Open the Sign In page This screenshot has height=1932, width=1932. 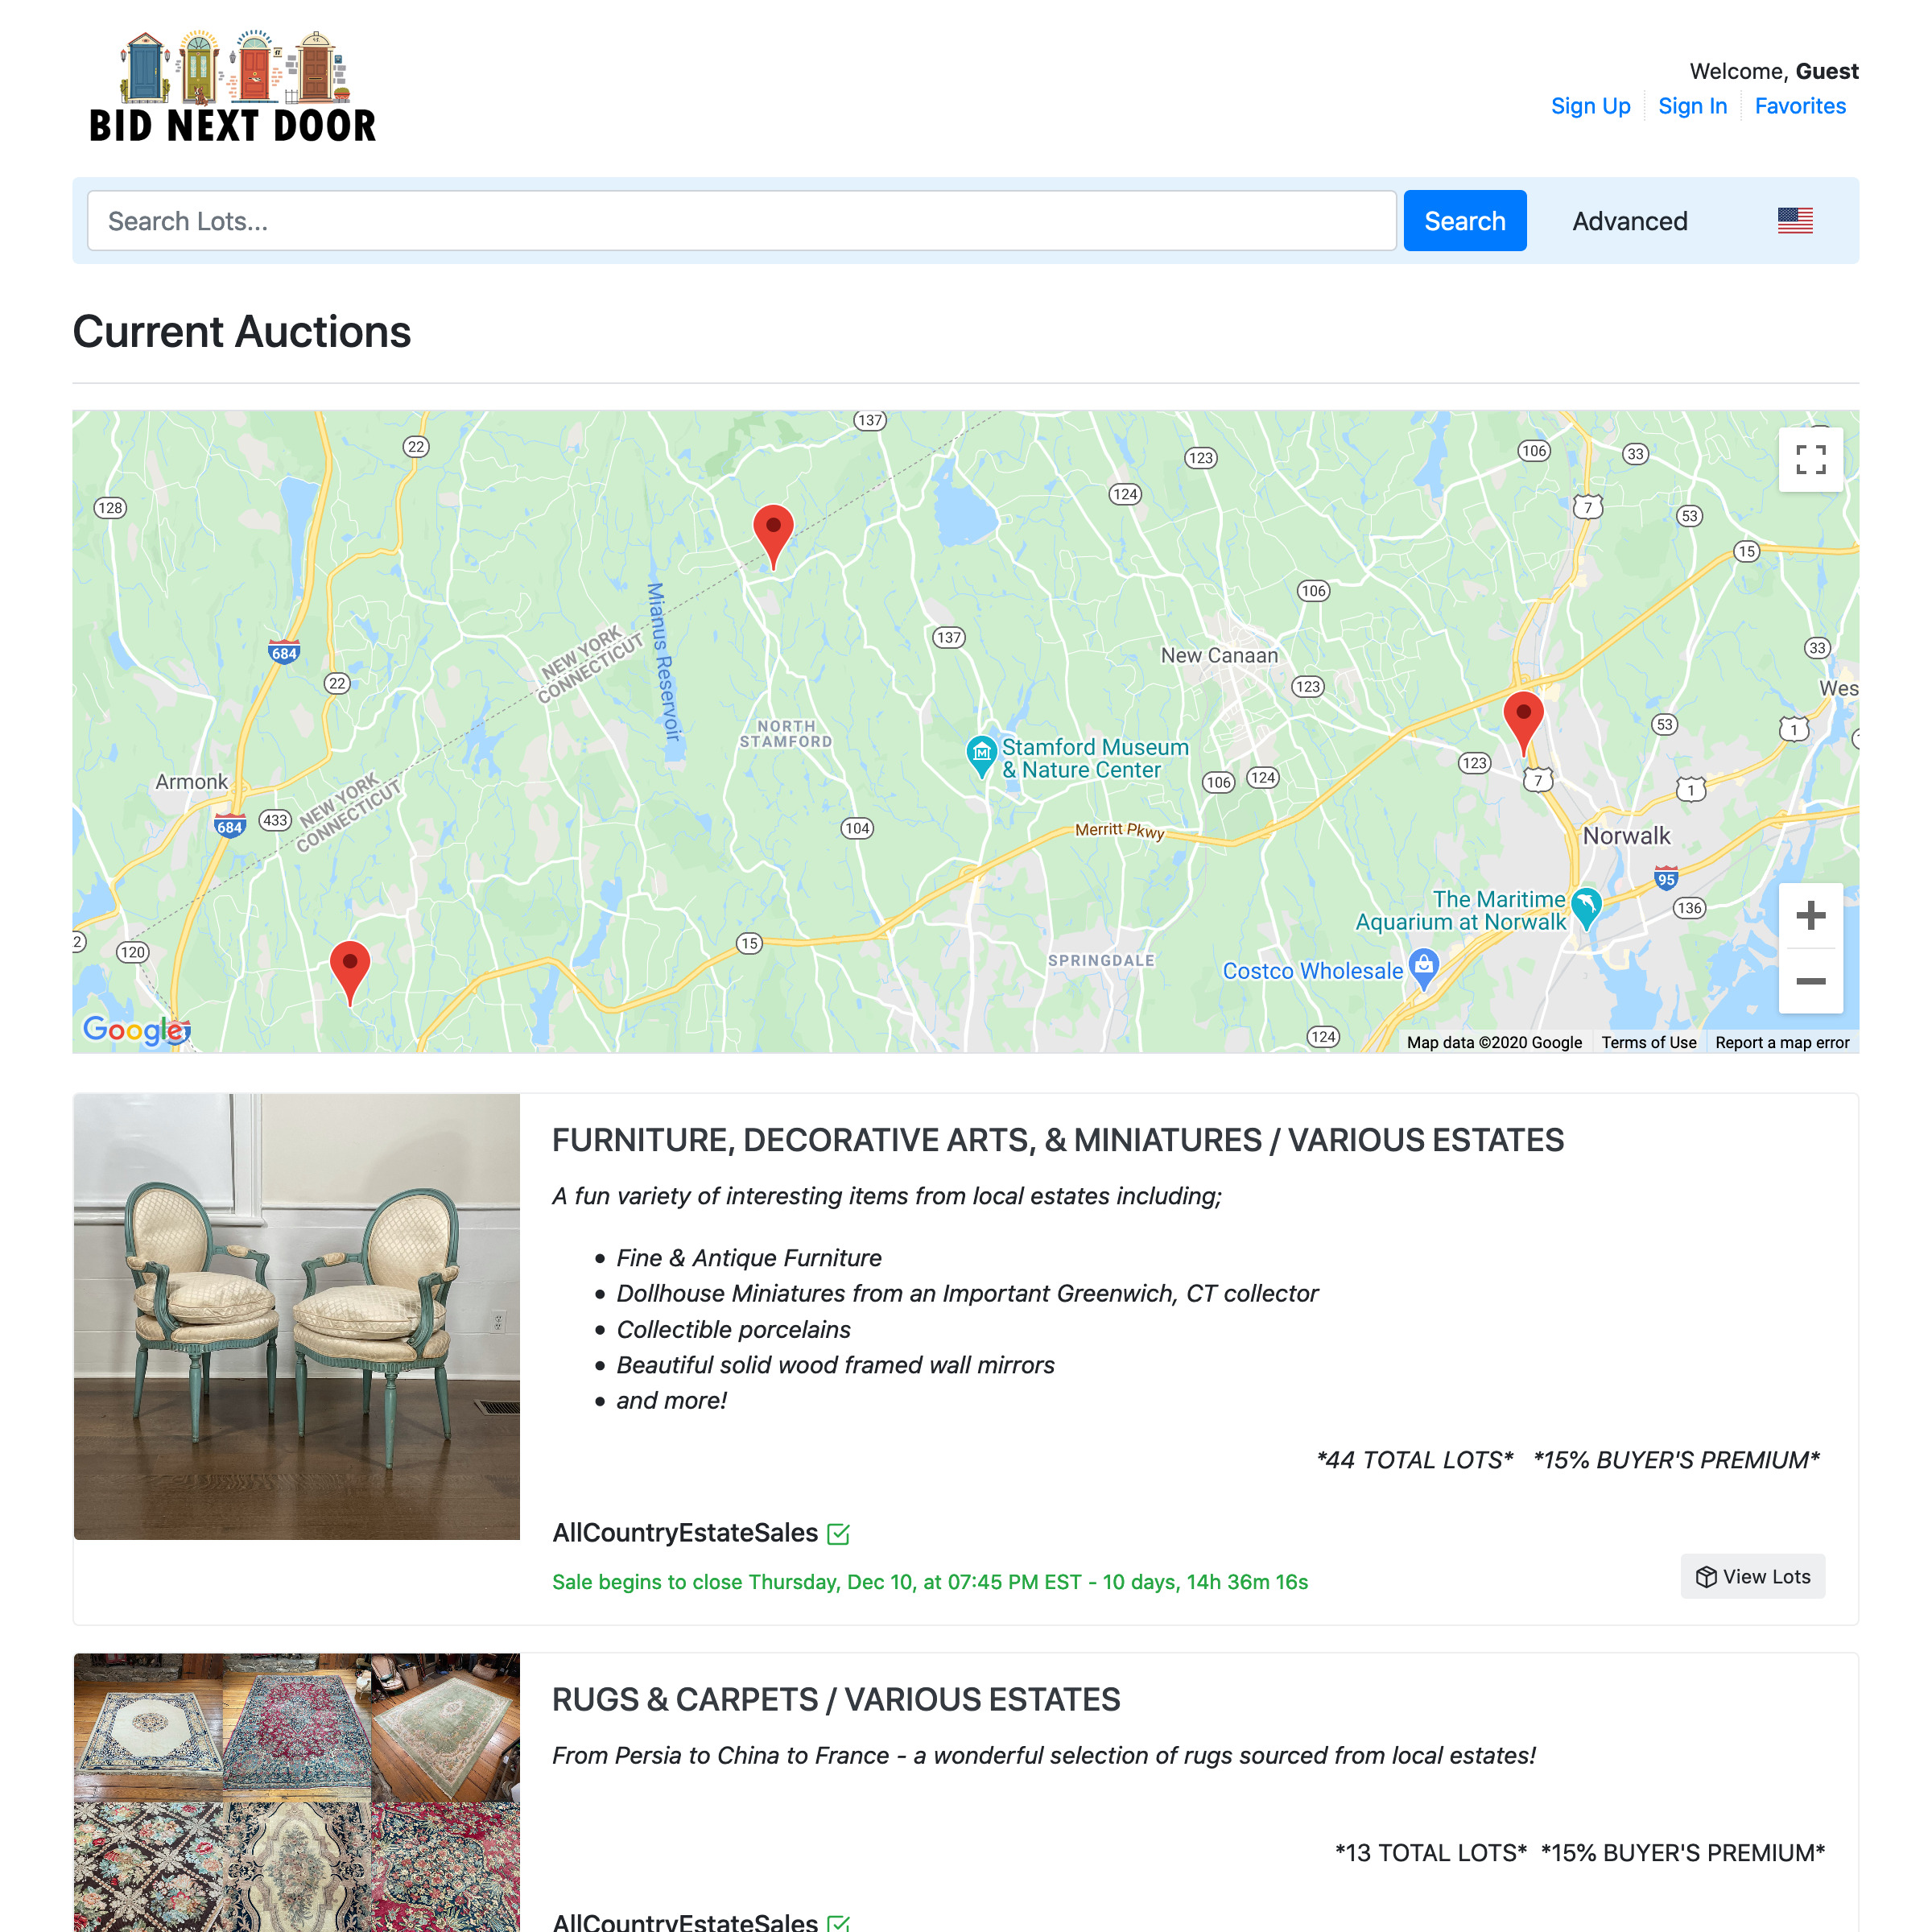1692,106
